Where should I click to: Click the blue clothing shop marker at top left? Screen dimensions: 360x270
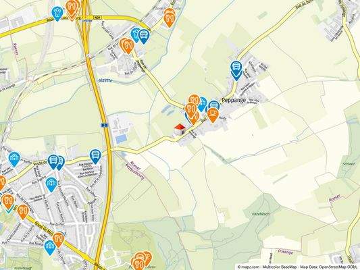(x=57, y=13)
